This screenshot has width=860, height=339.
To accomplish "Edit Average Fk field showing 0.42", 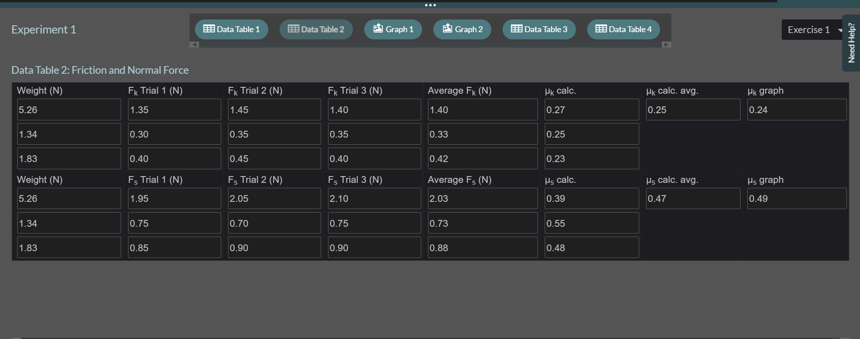I will click(483, 159).
